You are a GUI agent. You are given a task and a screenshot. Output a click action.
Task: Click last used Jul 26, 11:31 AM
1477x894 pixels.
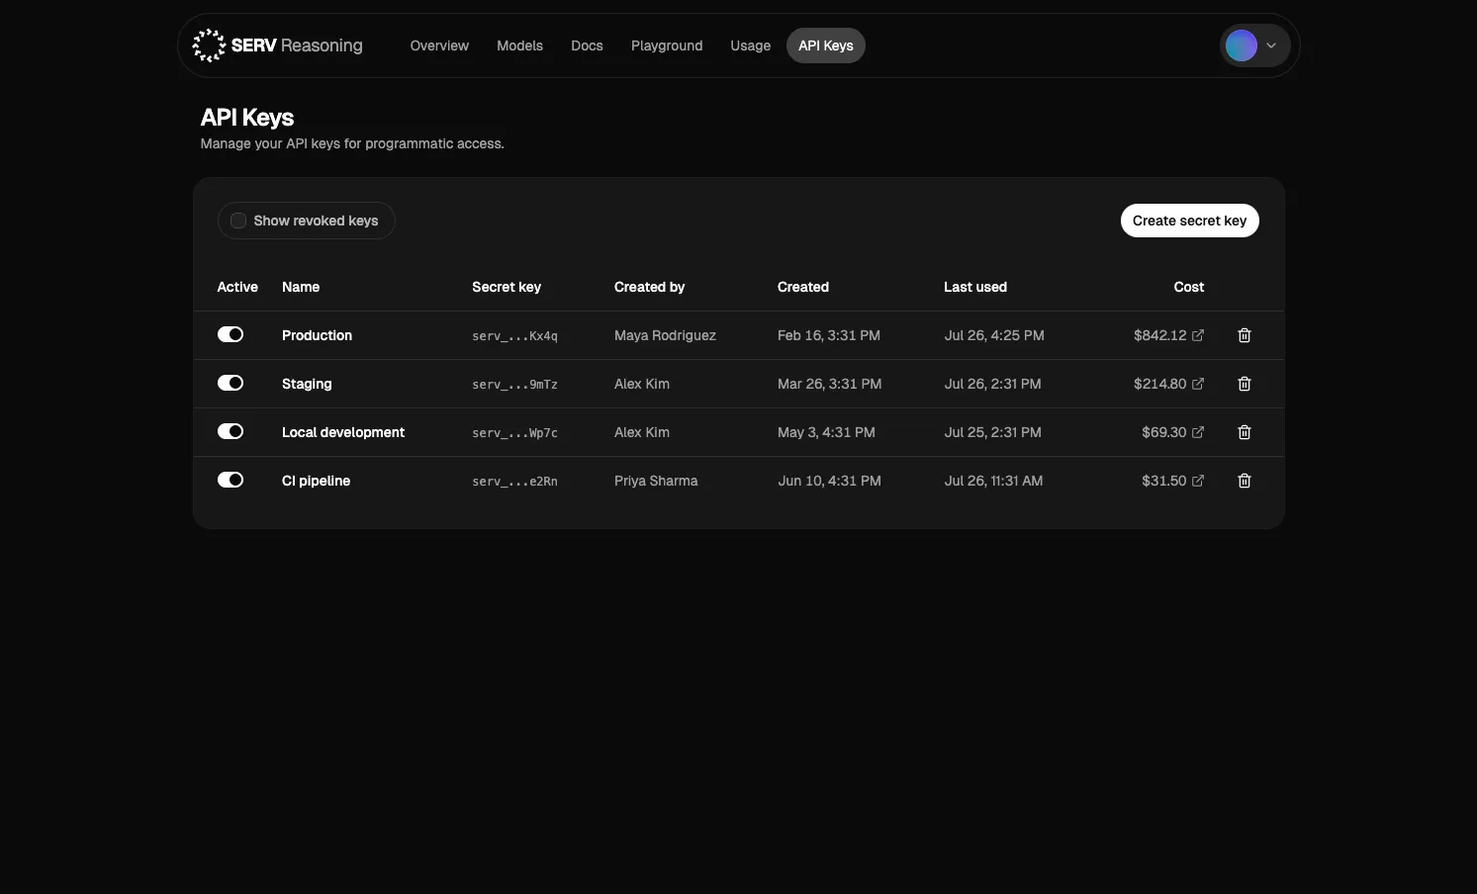993,481
